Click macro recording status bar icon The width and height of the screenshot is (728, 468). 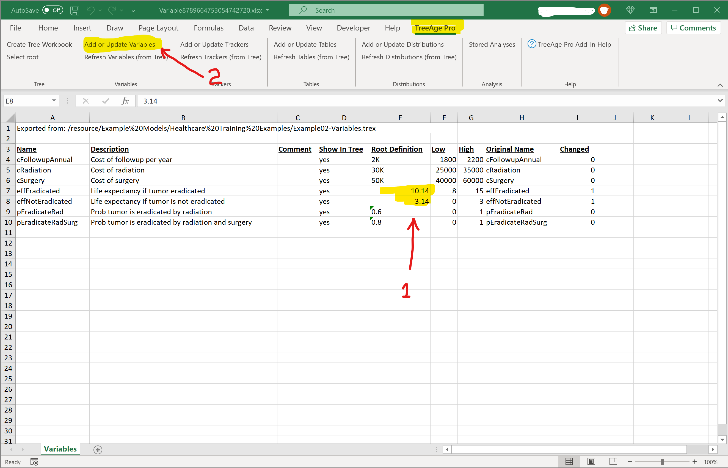pos(34,462)
